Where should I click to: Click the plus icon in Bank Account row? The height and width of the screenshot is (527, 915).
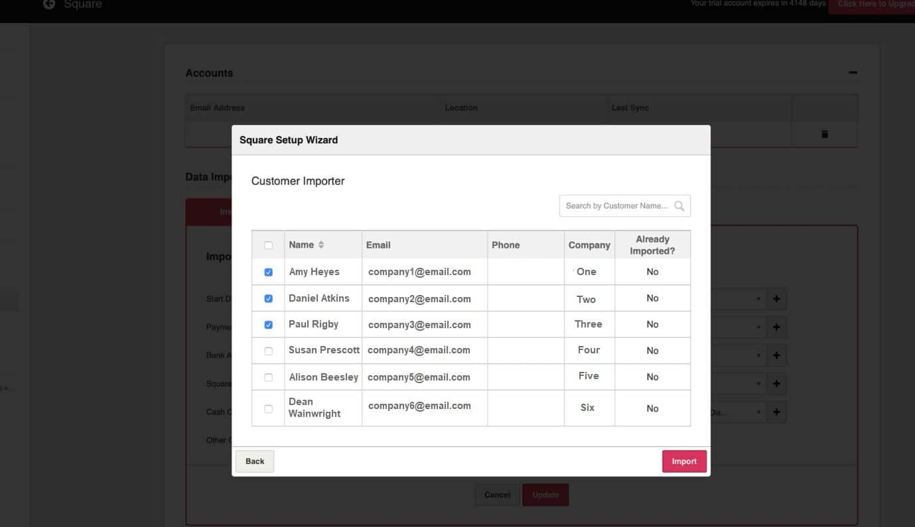(776, 355)
